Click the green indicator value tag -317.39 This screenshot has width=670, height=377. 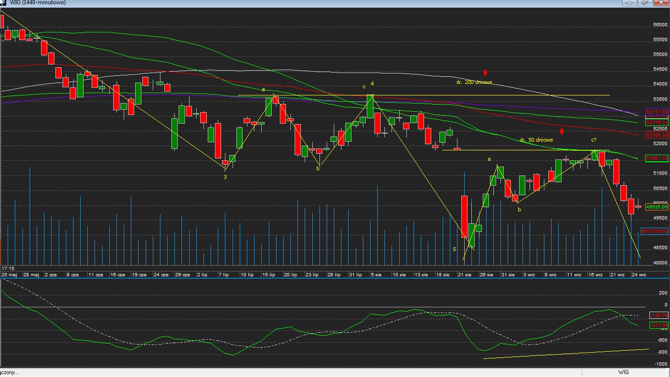pyautogui.click(x=659, y=325)
